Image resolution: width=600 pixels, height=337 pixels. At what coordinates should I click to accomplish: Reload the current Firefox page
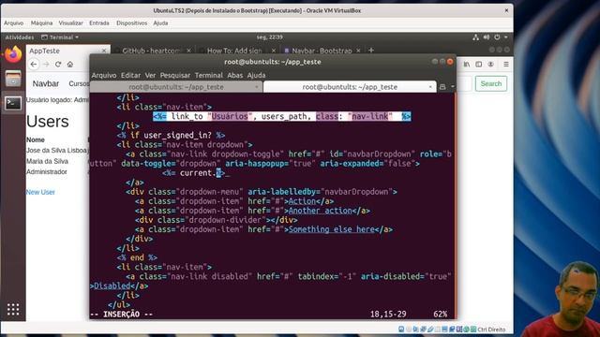tap(58, 65)
